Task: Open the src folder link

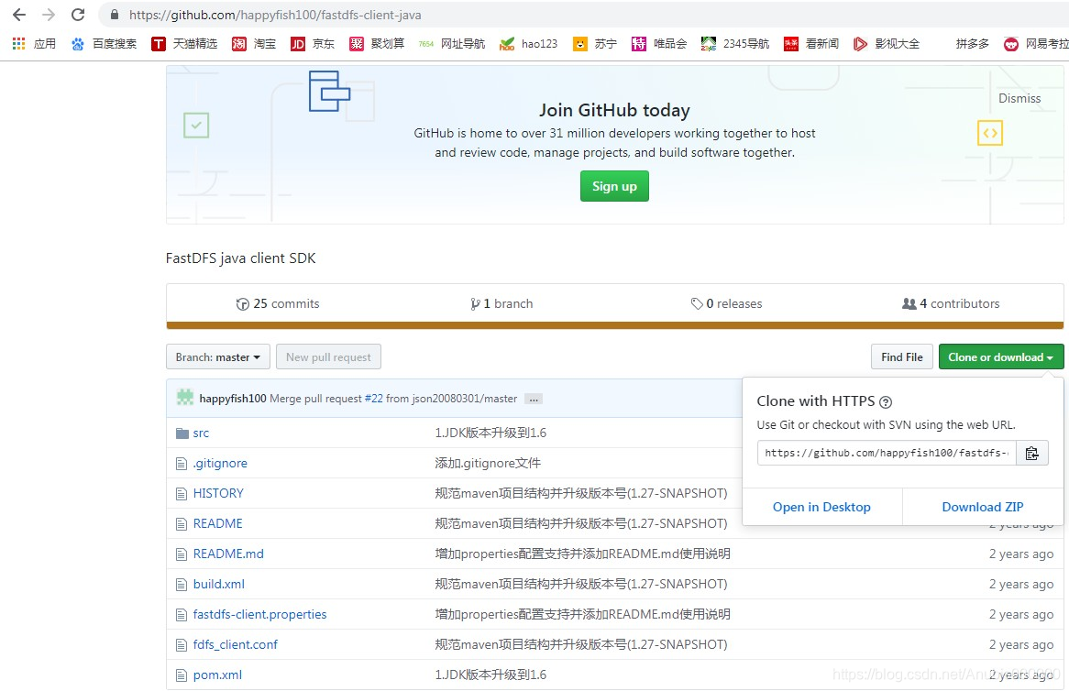Action: click(x=201, y=433)
